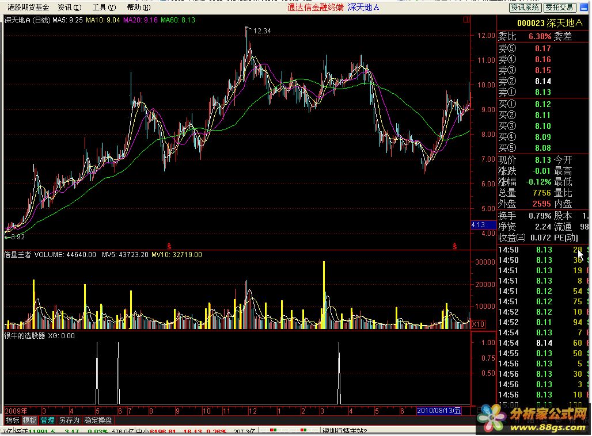
Task: Click the MV10: 32719.00 value
Action: click(177, 255)
